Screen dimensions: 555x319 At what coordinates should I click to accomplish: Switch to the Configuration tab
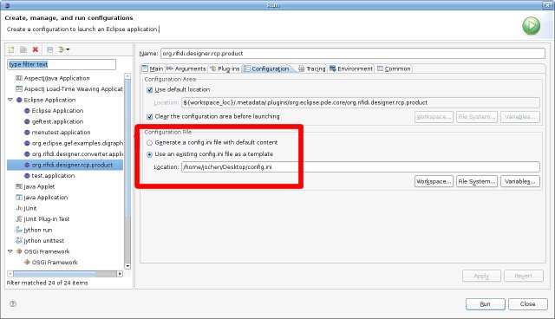pos(266,68)
